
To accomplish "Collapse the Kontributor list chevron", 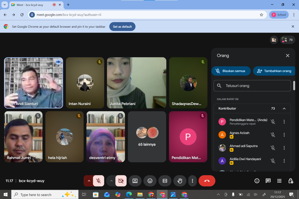I will pos(284,109).
